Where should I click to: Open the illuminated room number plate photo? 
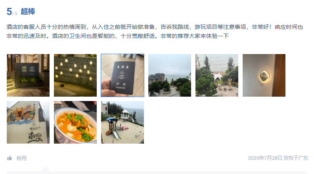tap(264, 75)
